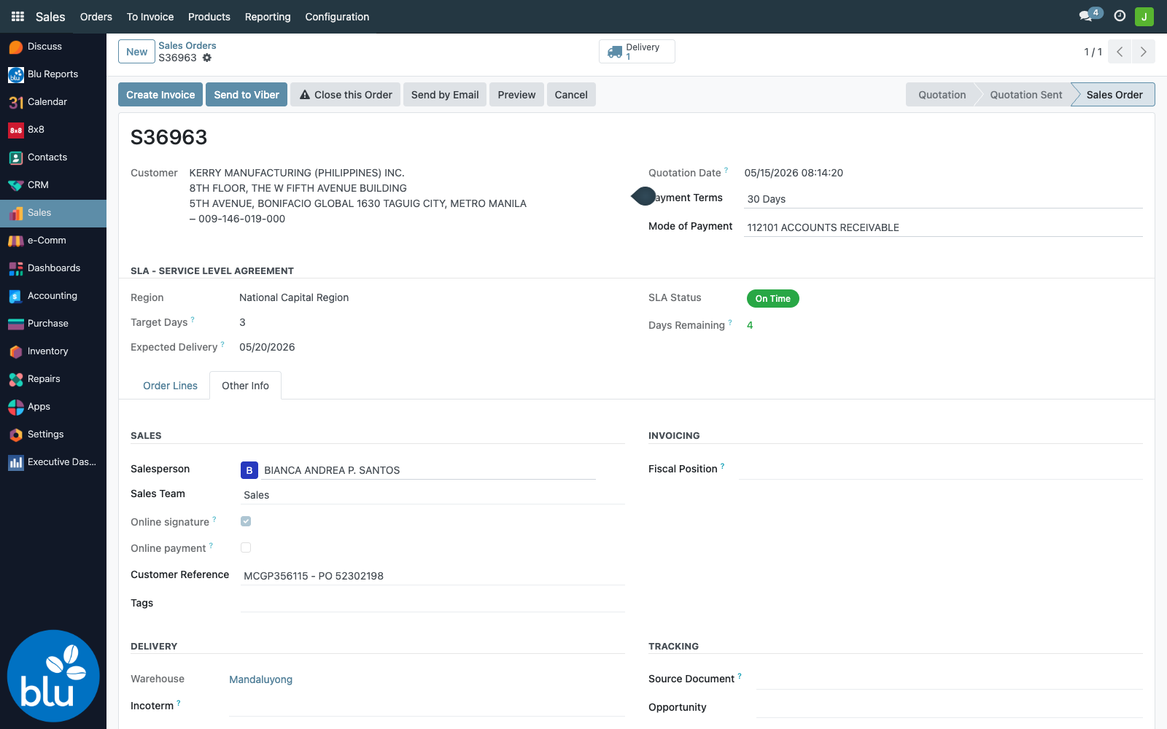Open Accounting app in sidebar
Screen dimensions: 1167x729
(53, 296)
